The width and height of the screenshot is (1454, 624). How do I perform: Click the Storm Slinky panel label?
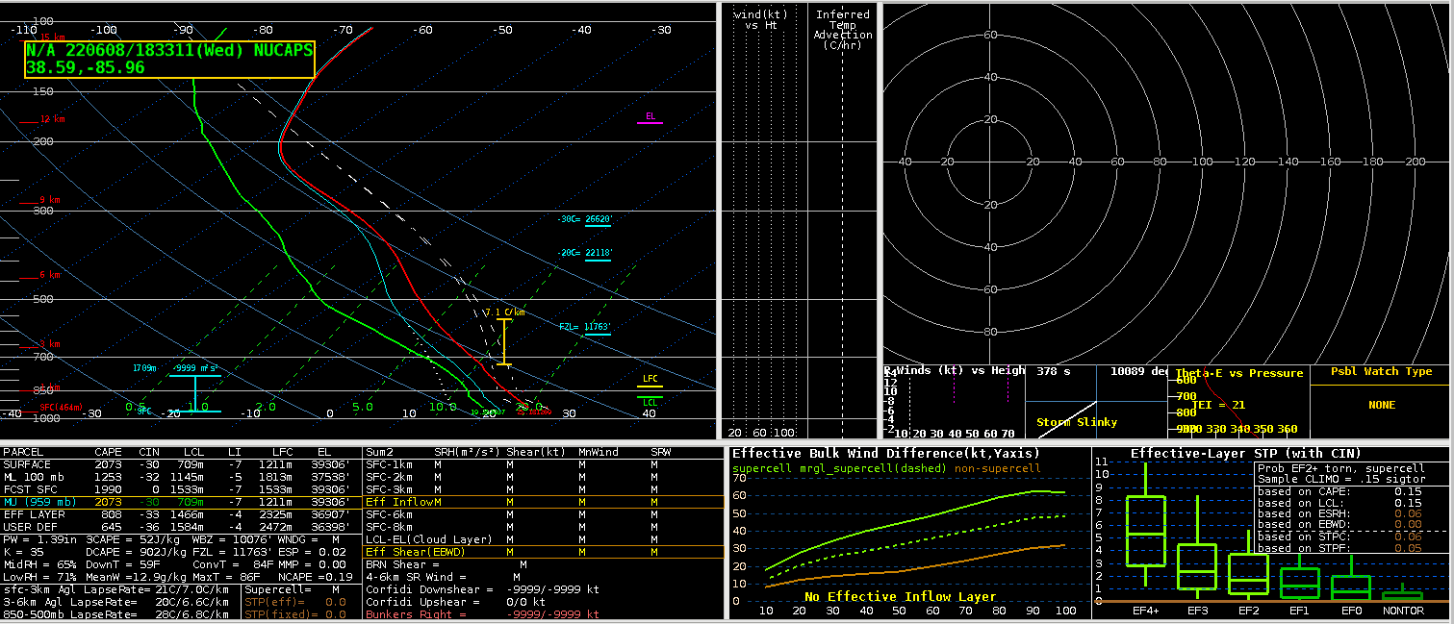(1076, 422)
